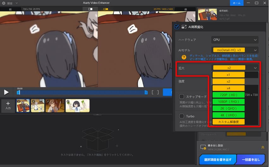Enable the Turbo checkbox
269x167 pixels.
pyautogui.click(x=182, y=116)
